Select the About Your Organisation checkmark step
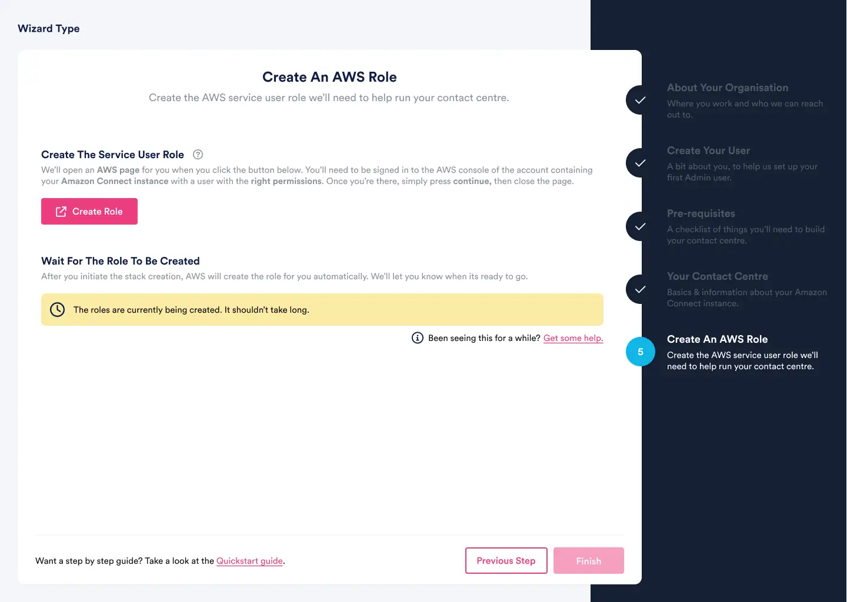Image resolution: width=847 pixels, height=602 pixels. [640, 100]
